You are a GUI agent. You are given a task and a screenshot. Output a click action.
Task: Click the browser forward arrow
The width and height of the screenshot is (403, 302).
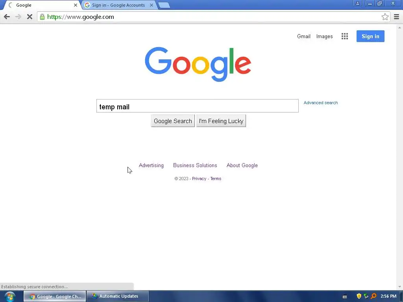(x=18, y=17)
